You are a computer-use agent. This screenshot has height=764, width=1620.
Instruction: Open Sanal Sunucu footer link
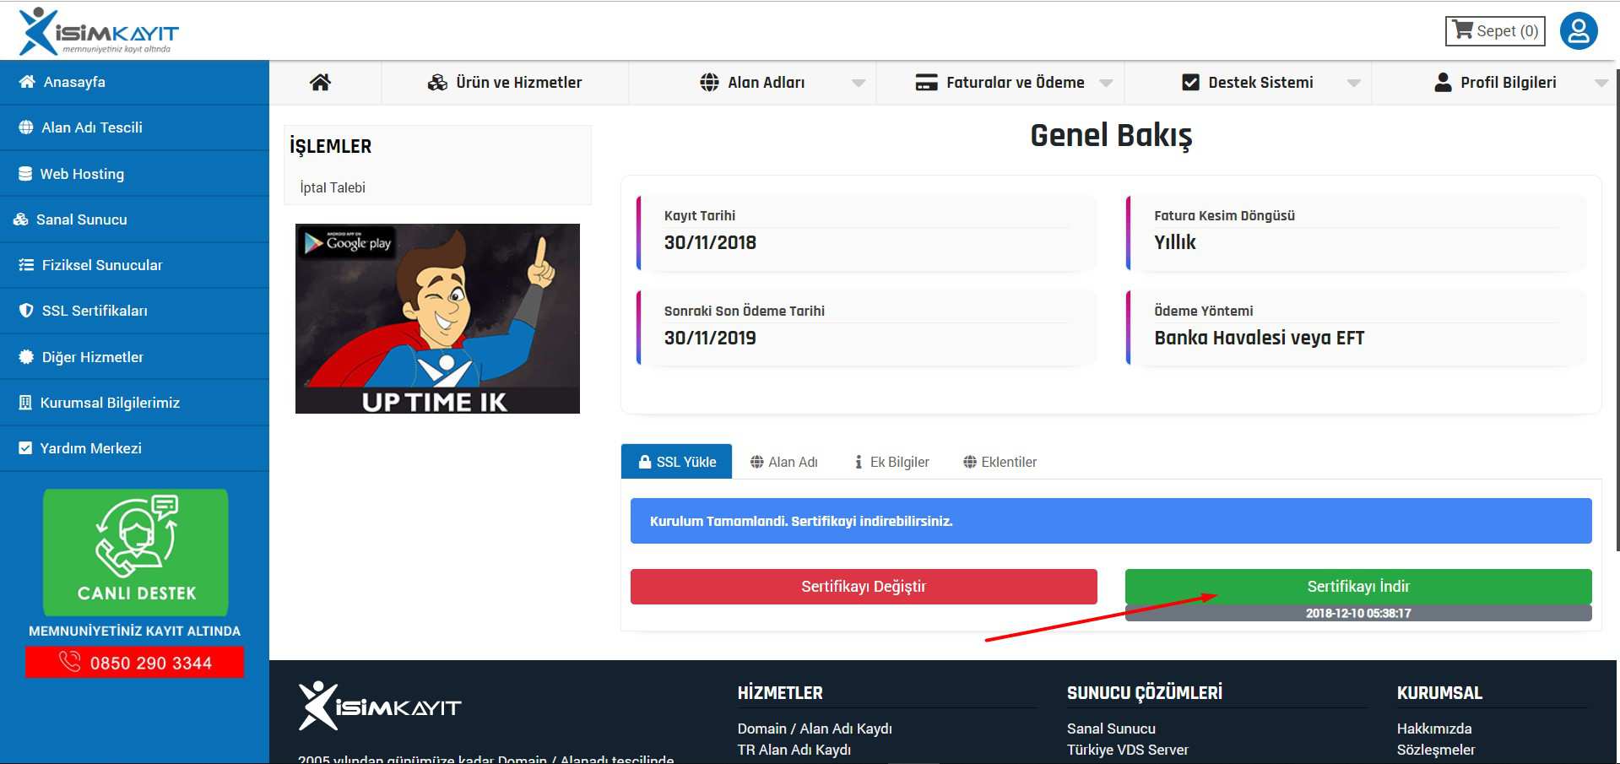pyautogui.click(x=1111, y=729)
